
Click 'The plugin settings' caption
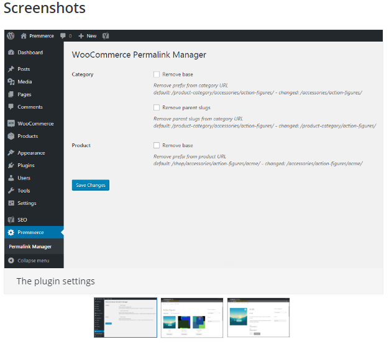point(55,281)
